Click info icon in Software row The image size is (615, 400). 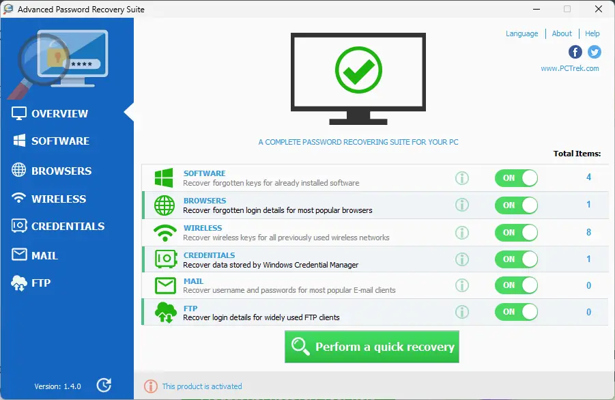(462, 178)
